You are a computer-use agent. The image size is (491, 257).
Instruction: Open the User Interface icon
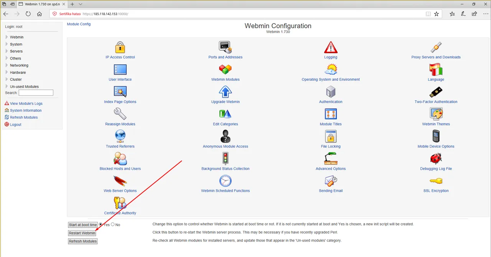120,70
